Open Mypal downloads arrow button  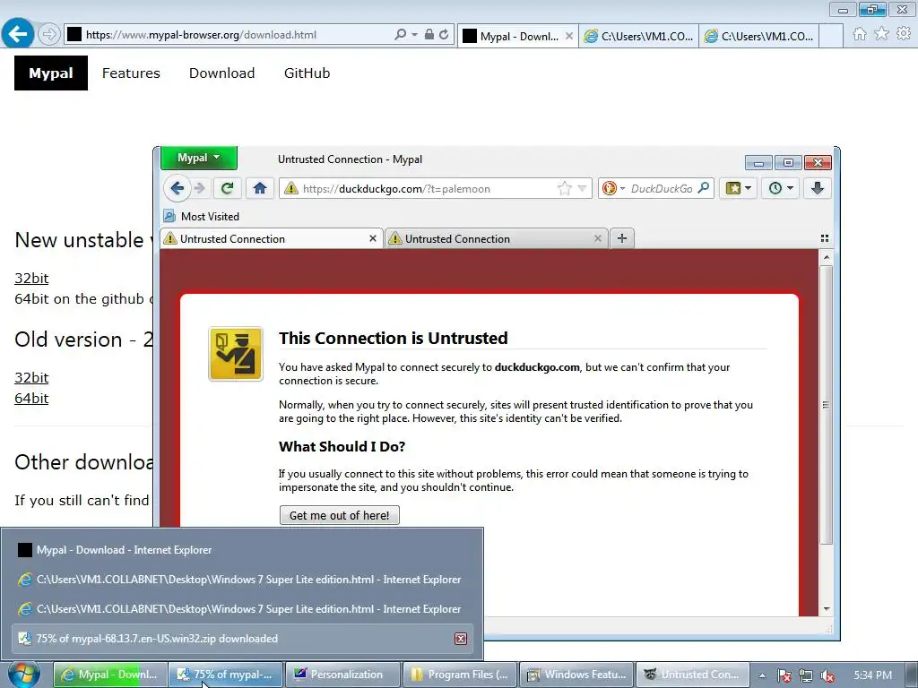pyautogui.click(x=818, y=188)
